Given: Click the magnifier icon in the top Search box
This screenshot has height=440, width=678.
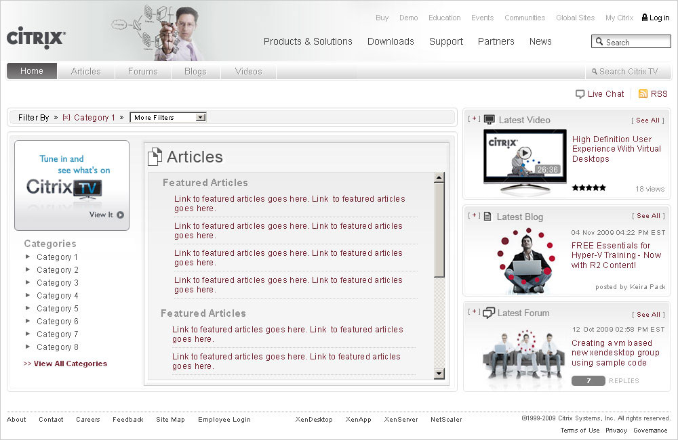Looking at the screenshot, I should 599,41.
